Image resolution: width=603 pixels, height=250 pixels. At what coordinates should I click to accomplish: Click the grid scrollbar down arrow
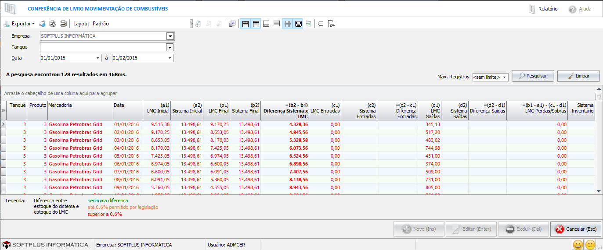(x=599, y=191)
